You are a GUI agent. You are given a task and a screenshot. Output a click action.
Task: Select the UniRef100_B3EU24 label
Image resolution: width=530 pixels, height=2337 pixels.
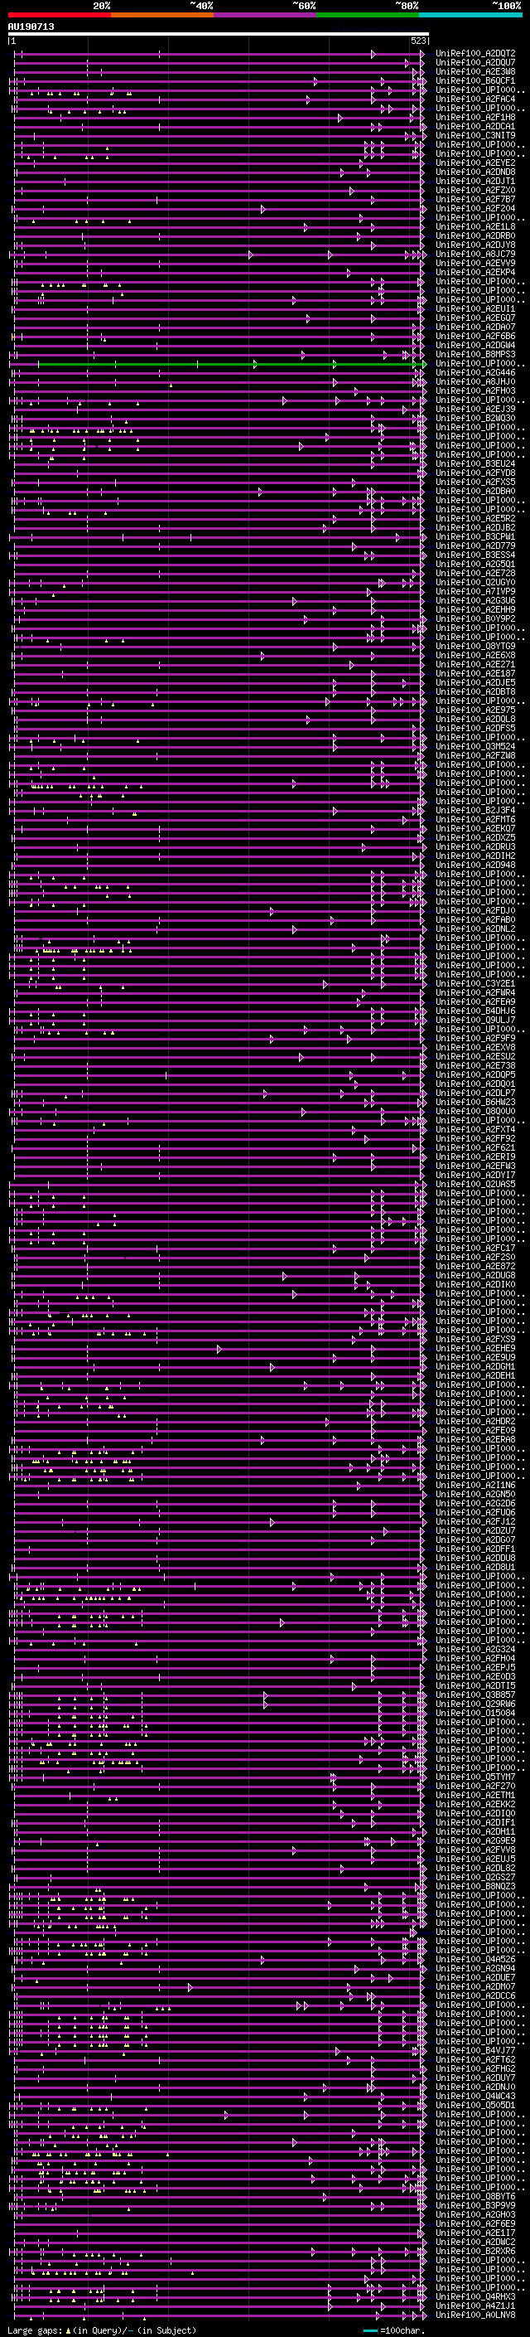point(475,463)
